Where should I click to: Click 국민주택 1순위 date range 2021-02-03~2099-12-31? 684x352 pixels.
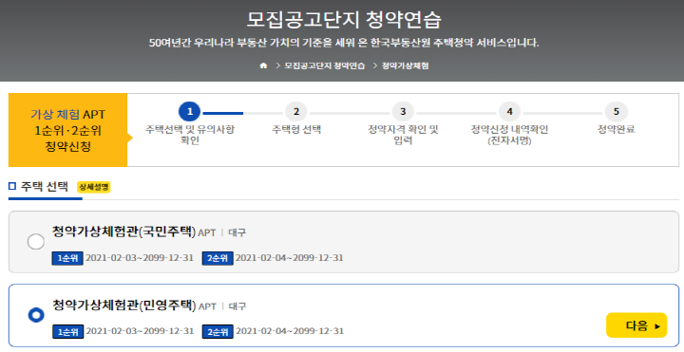click(140, 258)
